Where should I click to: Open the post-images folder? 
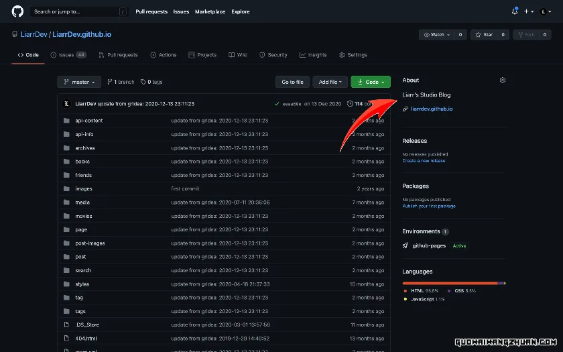tap(90, 243)
